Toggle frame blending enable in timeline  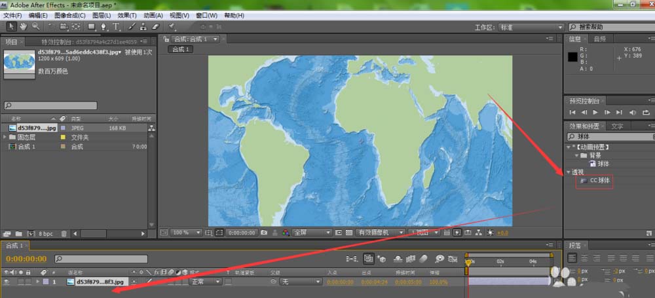pos(411,259)
